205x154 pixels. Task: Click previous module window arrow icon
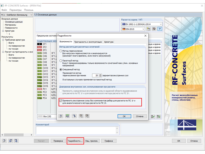tap(11, 141)
